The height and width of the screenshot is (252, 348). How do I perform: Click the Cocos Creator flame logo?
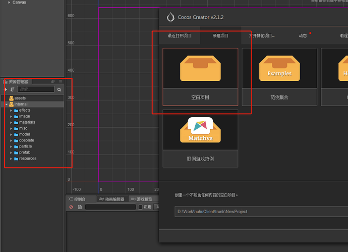click(170, 17)
